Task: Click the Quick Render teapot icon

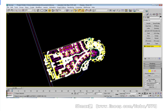Action: [x=147, y=11]
